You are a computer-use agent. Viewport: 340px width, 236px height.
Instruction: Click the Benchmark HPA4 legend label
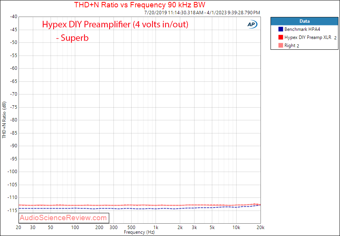[302, 29]
